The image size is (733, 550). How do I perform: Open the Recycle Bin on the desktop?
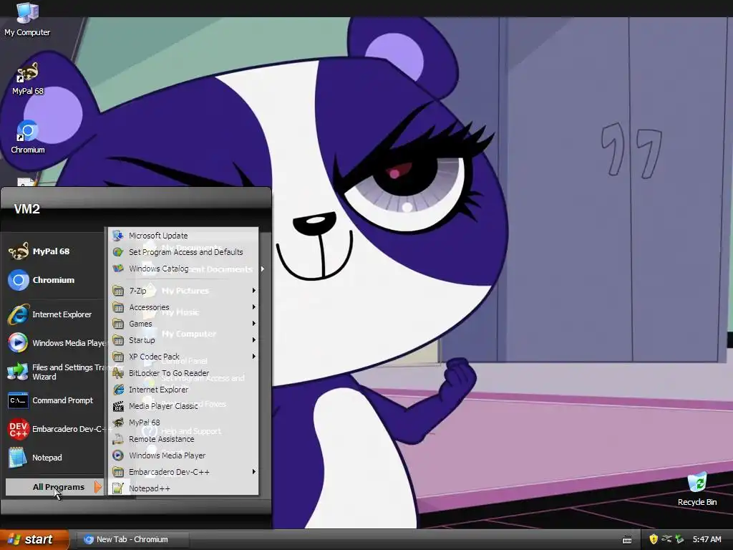pos(697,489)
